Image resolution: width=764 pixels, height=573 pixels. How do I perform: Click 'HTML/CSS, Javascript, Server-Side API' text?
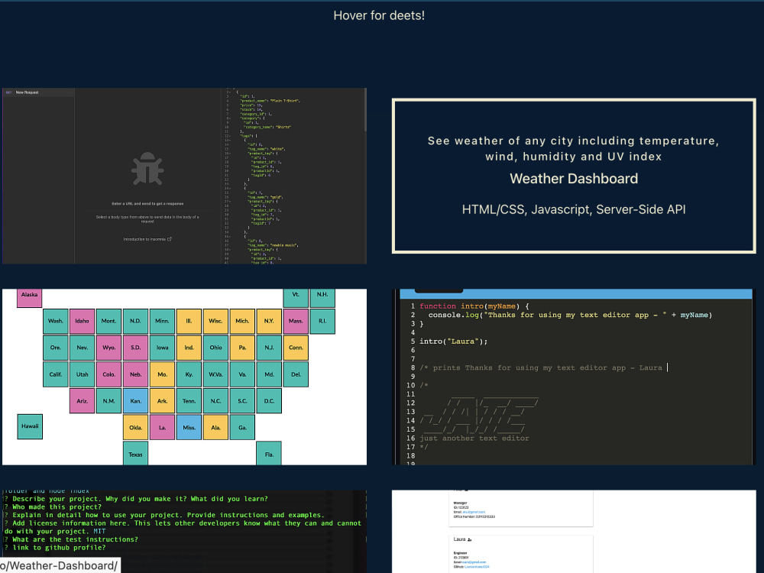[574, 209]
